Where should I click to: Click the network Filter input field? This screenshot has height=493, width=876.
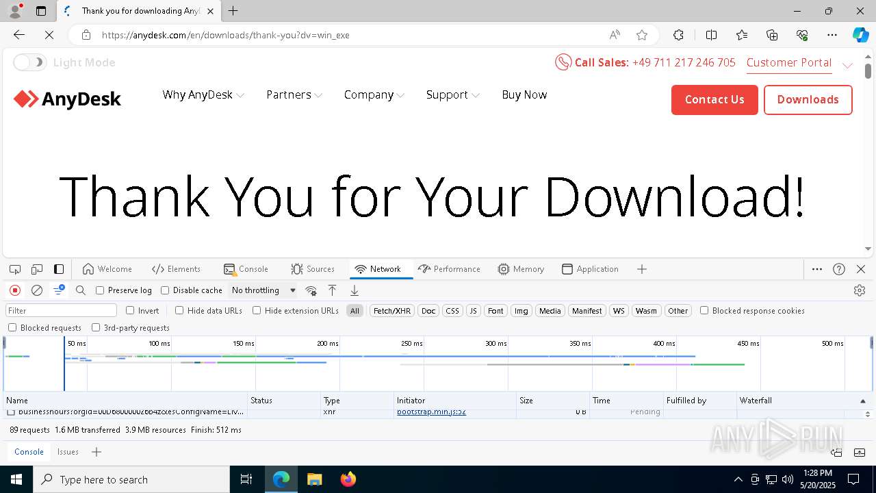62,311
